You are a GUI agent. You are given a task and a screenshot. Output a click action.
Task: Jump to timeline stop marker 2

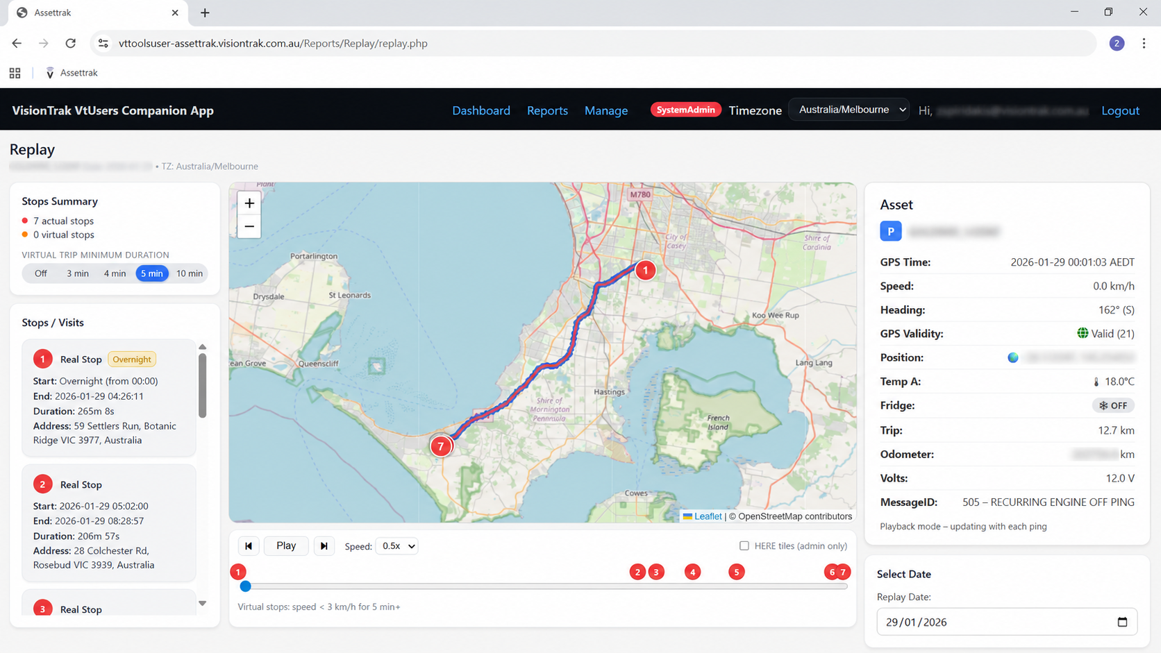click(637, 572)
